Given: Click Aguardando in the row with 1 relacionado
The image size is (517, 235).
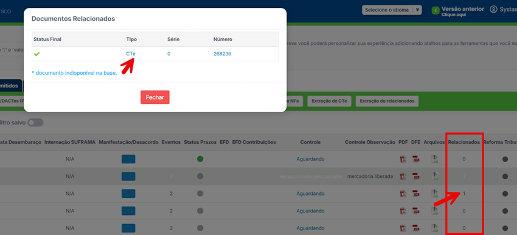Looking at the screenshot, I should click(310, 194).
